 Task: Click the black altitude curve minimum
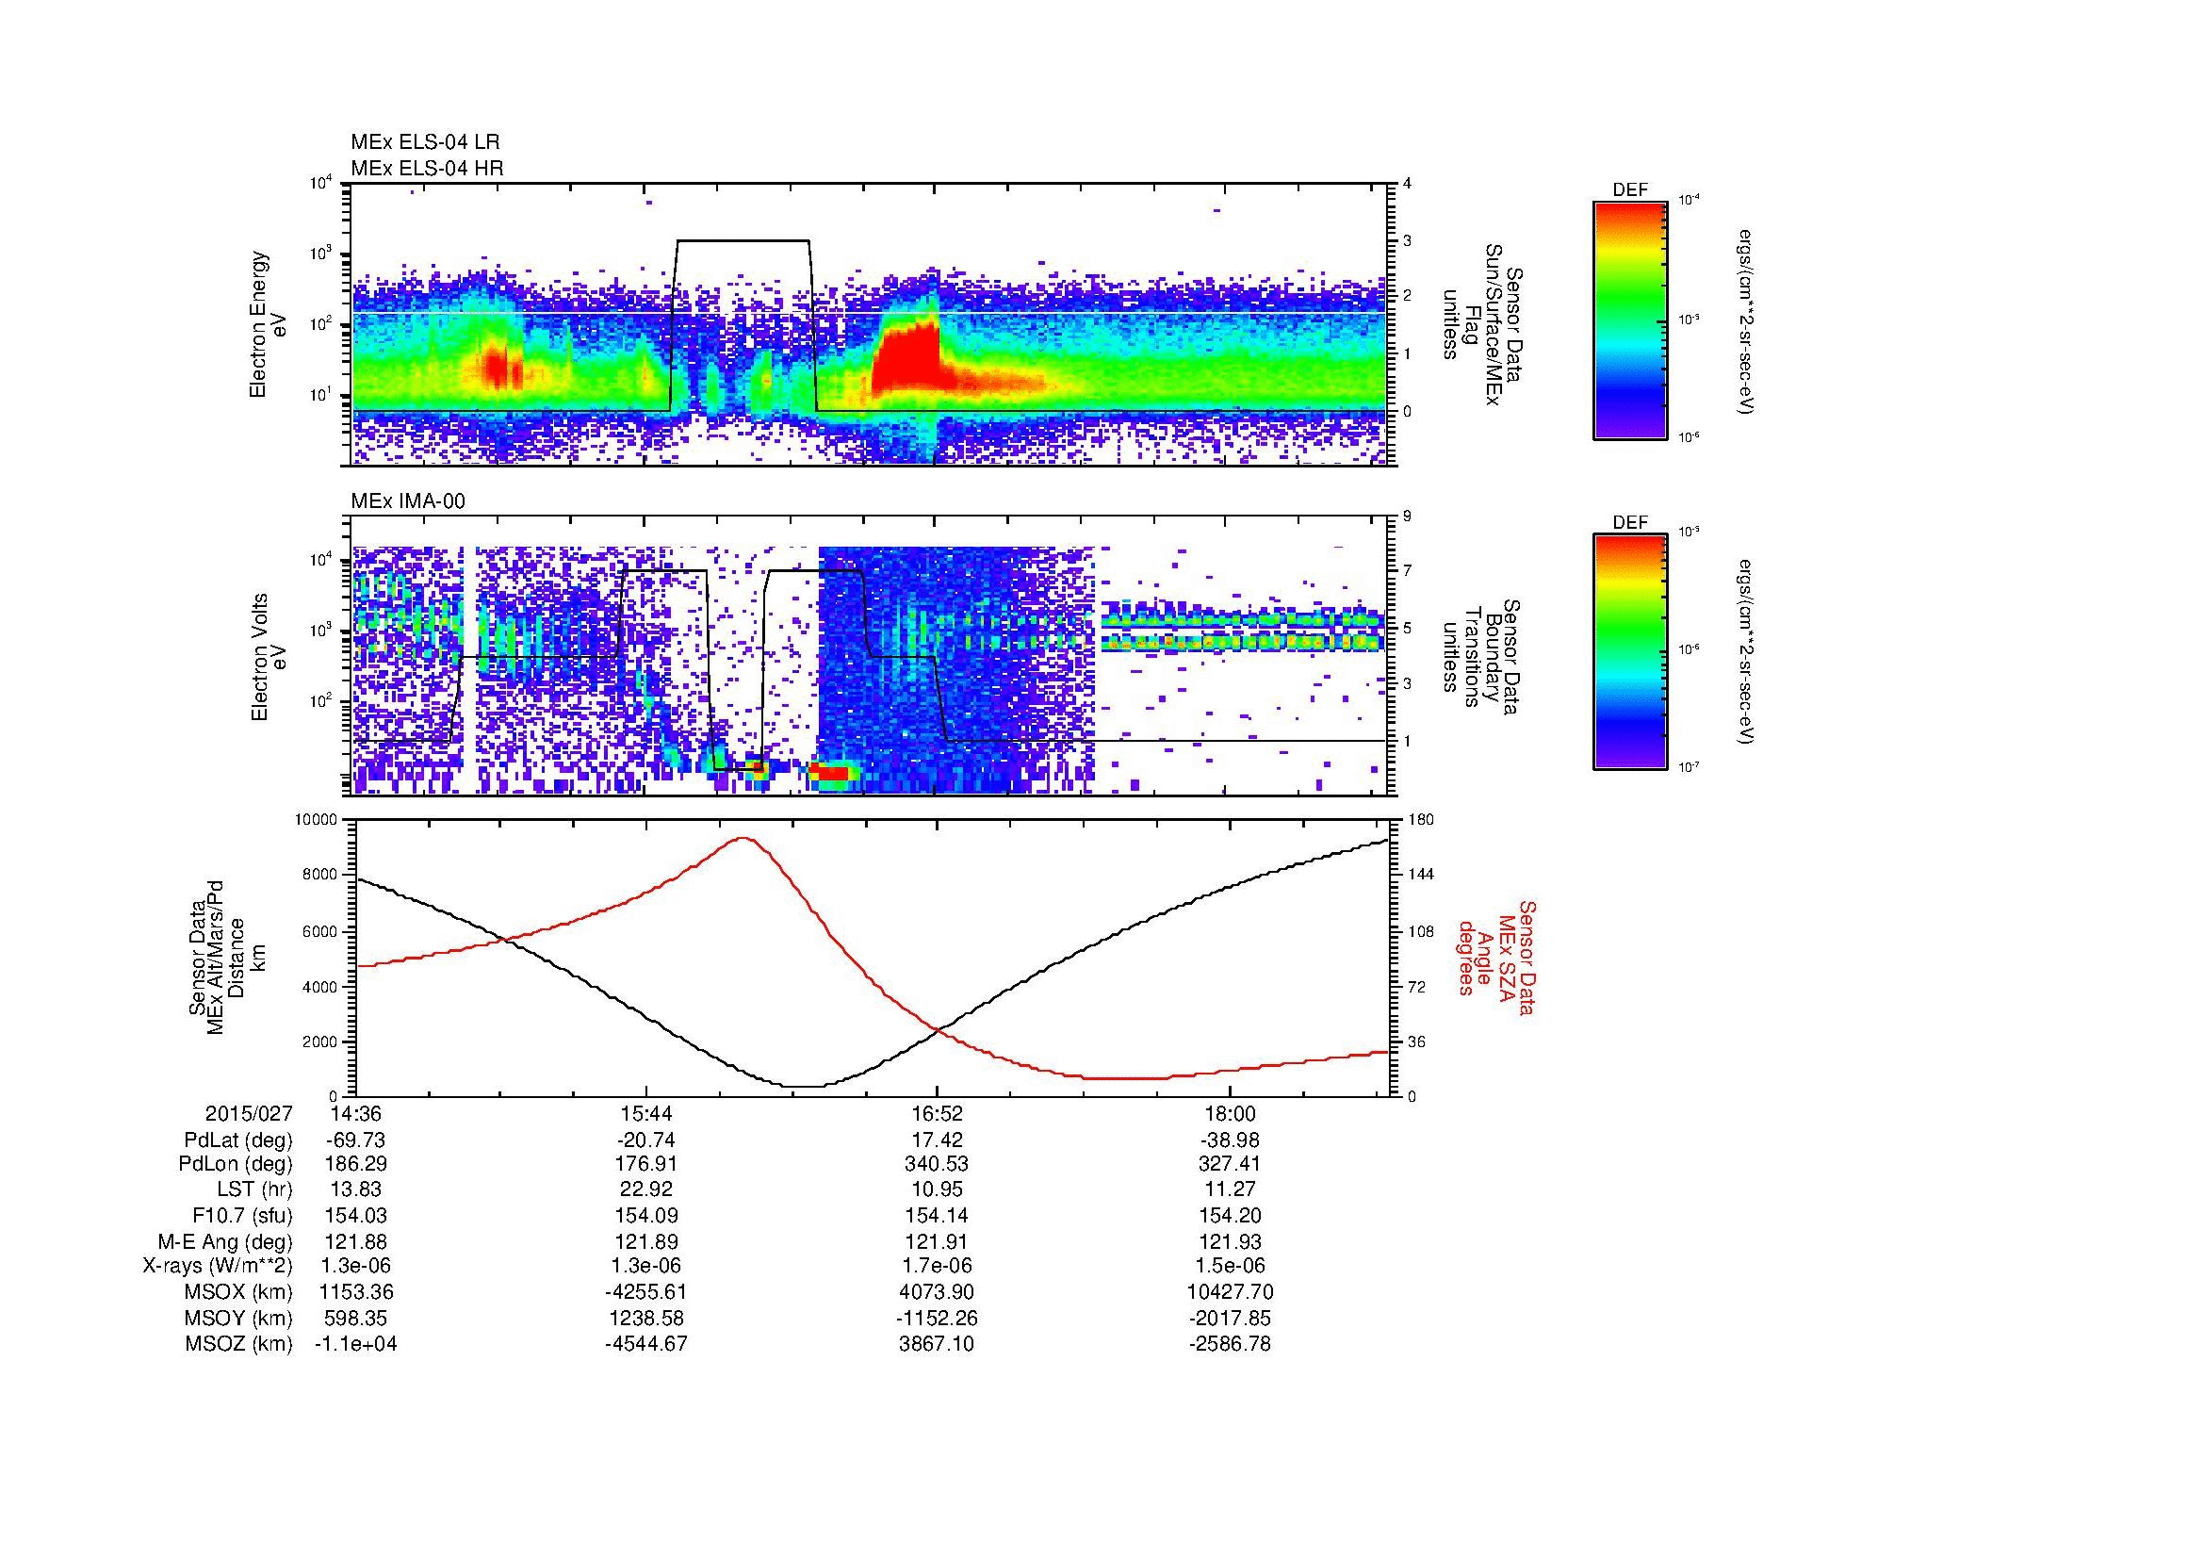[x=805, y=1087]
